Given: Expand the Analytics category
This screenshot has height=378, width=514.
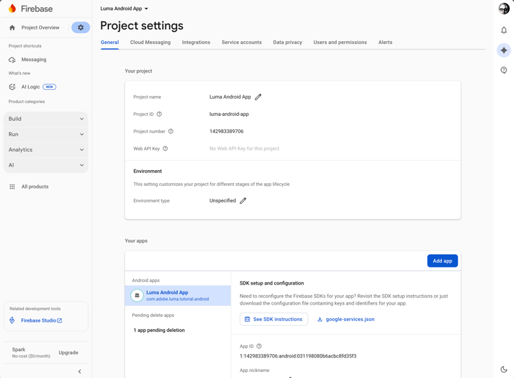Looking at the screenshot, I should [x=46, y=150].
